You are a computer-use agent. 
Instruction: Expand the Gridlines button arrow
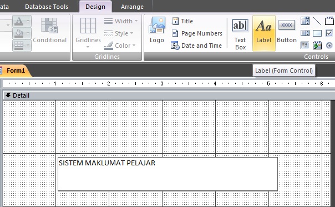(88, 47)
